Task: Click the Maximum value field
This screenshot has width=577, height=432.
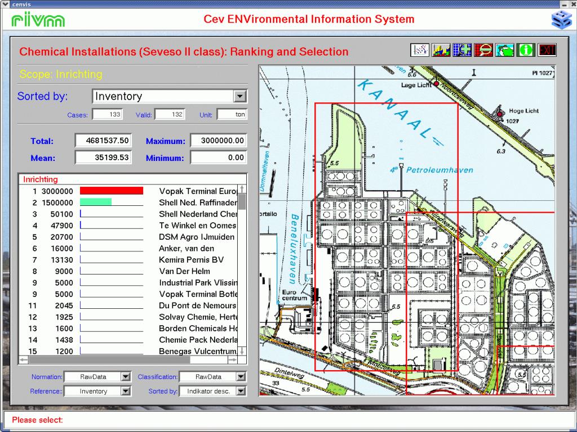Action: [218, 140]
